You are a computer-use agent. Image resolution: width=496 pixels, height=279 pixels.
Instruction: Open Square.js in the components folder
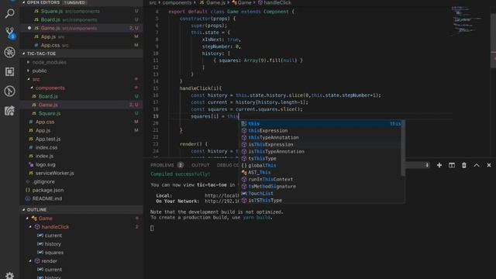tap(81, 113)
